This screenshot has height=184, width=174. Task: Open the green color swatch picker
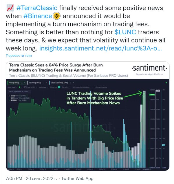(20, 87)
